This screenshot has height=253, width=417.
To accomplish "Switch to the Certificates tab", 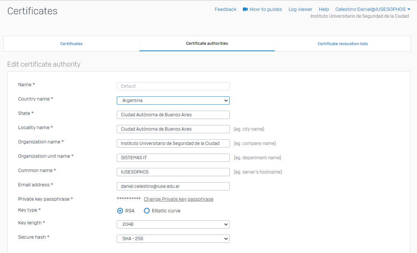I will 71,44.
